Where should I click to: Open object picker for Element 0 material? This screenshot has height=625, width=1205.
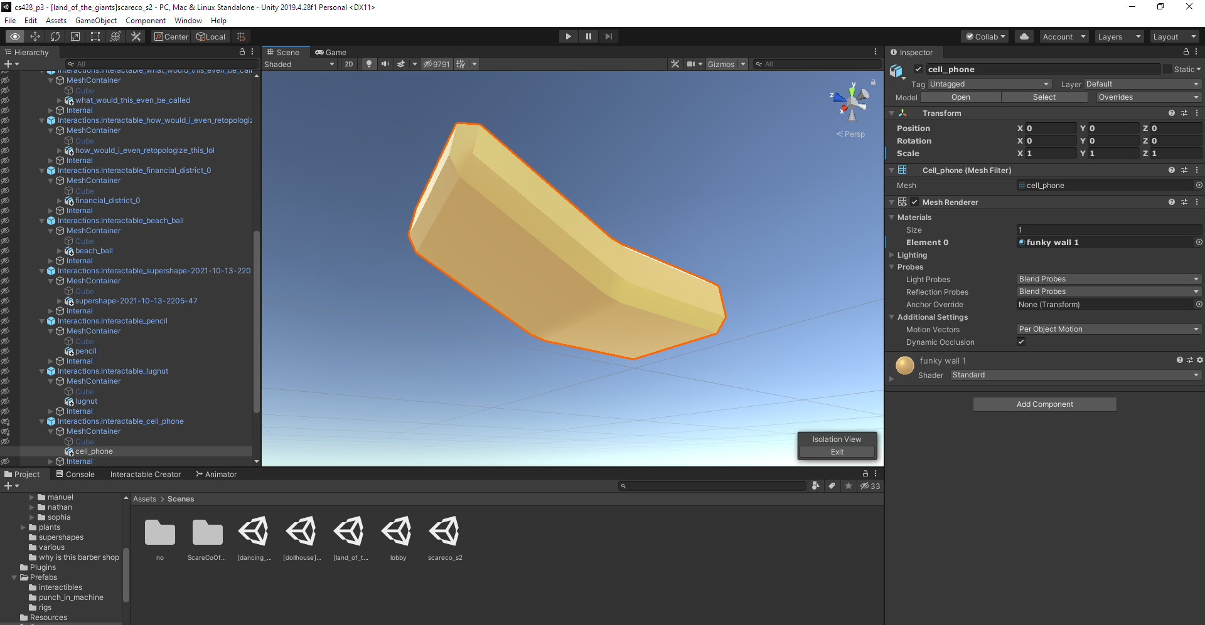click(x=1199, y=242)
